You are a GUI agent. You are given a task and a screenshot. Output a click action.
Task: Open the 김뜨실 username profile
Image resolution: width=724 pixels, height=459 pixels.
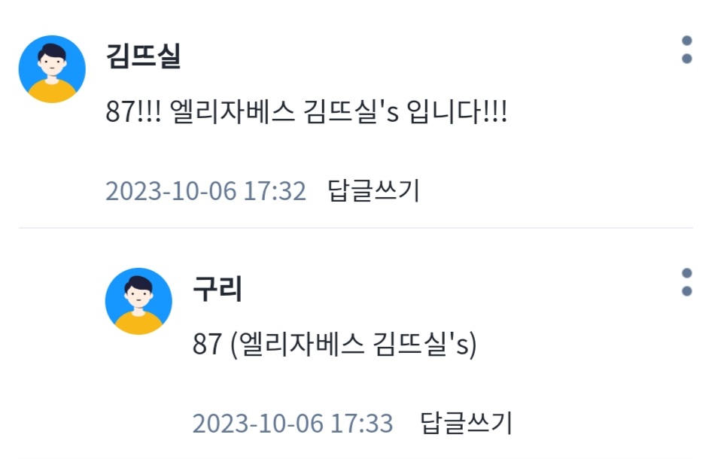[x=143, y=56]
